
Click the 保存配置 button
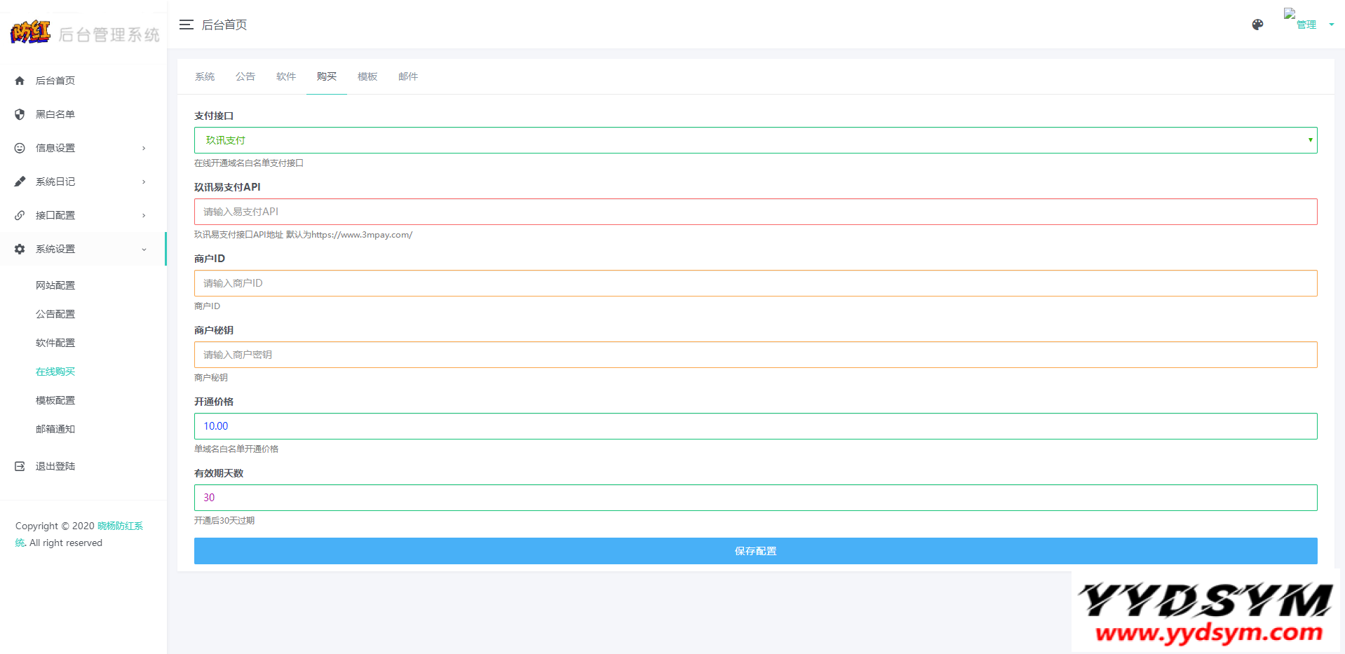click(x=755, y=551)
